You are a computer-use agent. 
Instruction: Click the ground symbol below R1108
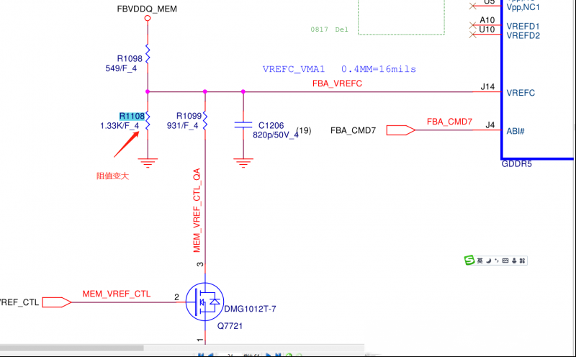click(148, 163)
